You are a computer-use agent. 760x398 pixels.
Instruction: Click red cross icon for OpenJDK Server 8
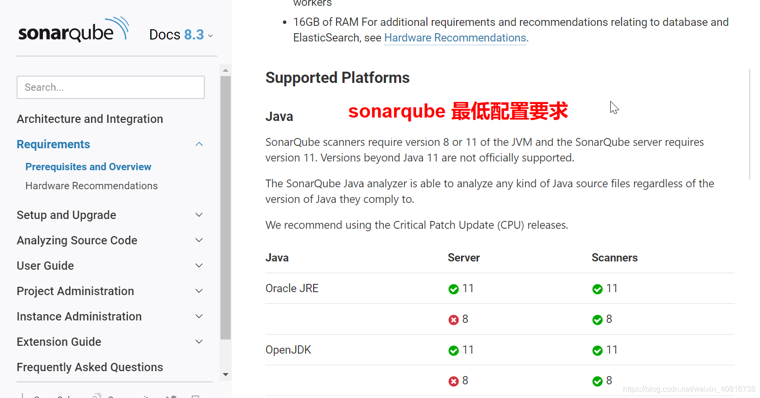click(454, 381)
